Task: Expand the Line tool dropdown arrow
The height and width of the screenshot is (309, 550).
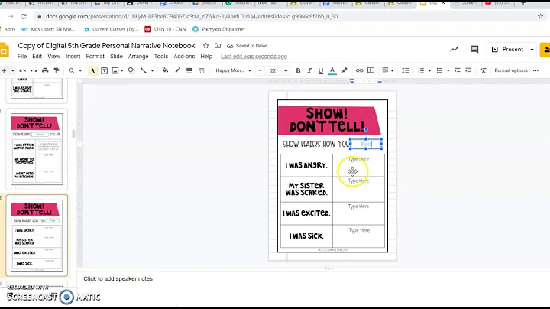Action: (x=152, y=71)
